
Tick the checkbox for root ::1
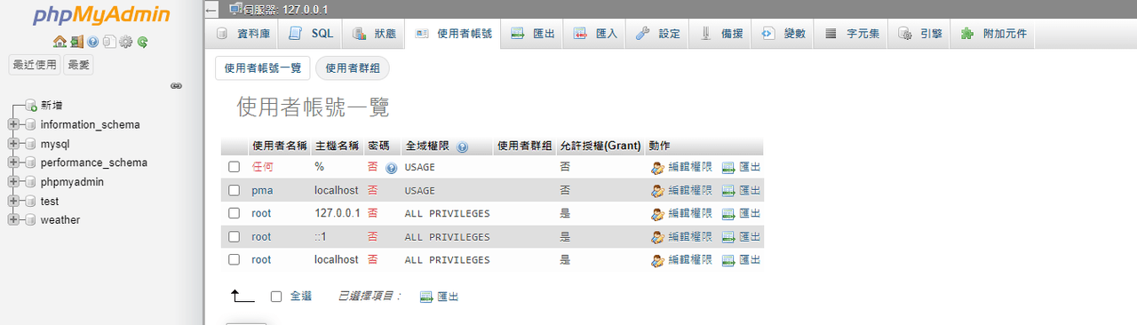click(x=235, y=236)
